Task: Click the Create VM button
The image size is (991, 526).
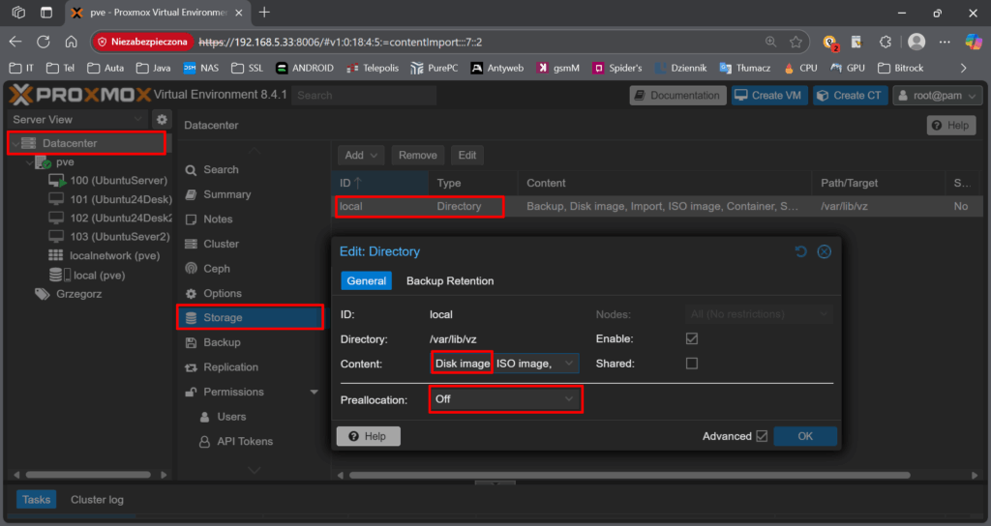Action: pos(769,96)
